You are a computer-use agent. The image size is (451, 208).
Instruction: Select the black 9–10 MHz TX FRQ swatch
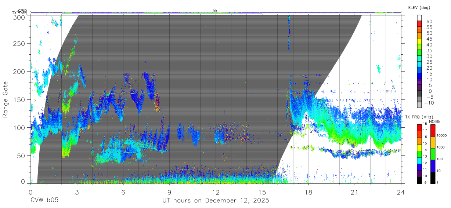[419, 180]
